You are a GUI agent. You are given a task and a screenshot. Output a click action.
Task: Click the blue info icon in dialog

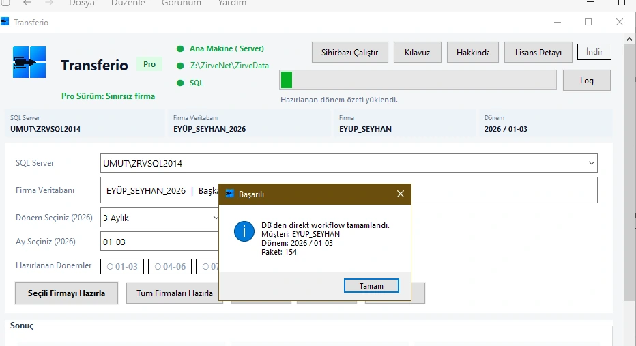click(244, 231)
